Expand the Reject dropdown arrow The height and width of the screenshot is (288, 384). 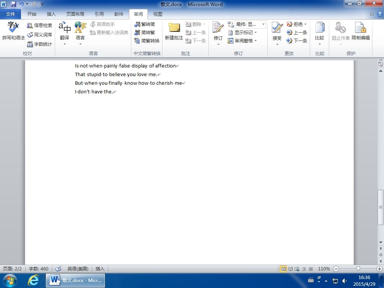pyautogui.click(x=305, y=24)
